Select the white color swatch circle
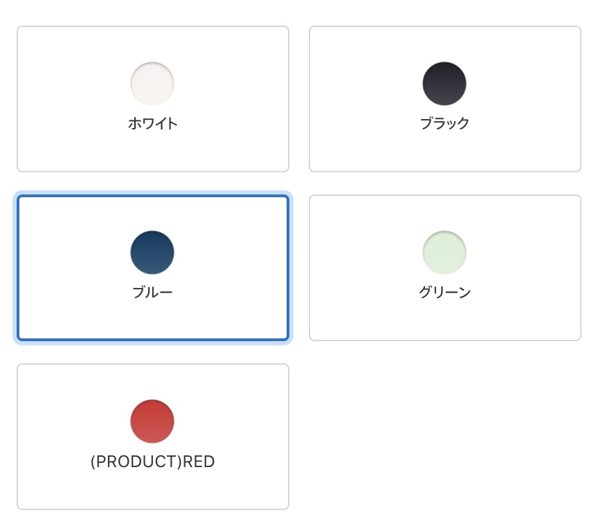The width and height of the screenshot is (612, 519). [152, 84]
